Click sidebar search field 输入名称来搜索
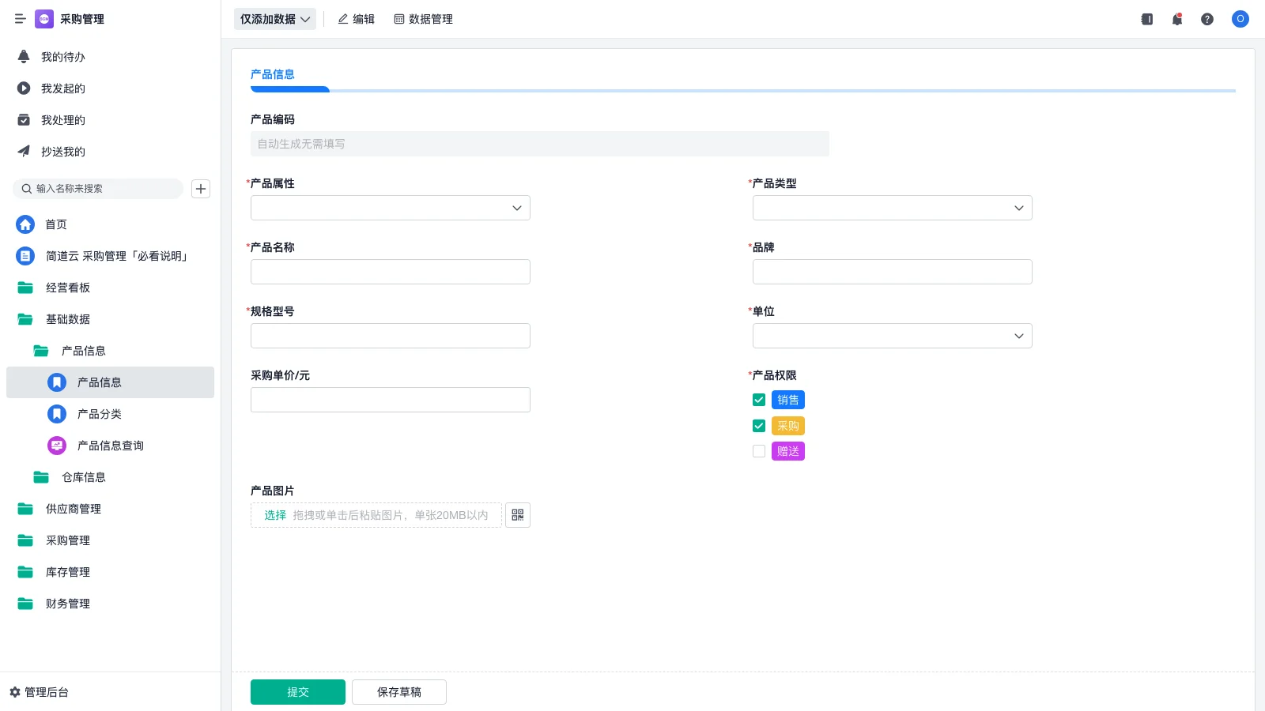Image resolution: width=1265 pixels, height=711 pixels. tap(98, 189)
